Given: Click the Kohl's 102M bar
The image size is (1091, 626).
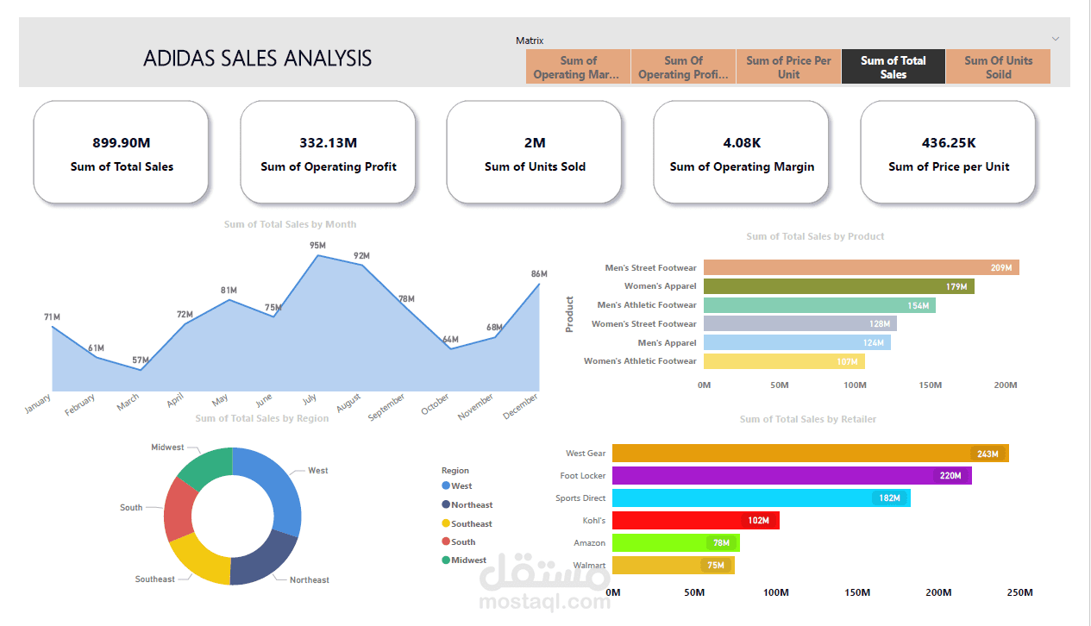Looking at the screenshot, I should [x=695, y=521].
